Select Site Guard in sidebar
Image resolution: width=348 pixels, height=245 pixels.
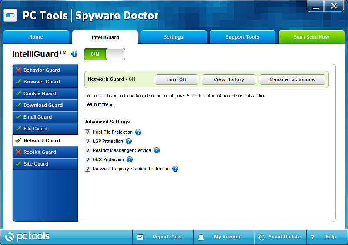(x=45, y=164)
